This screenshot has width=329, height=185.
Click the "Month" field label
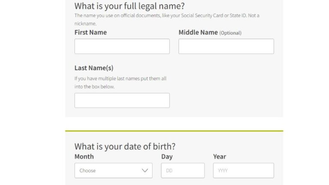pyautogui.click(x=84, y=157)
